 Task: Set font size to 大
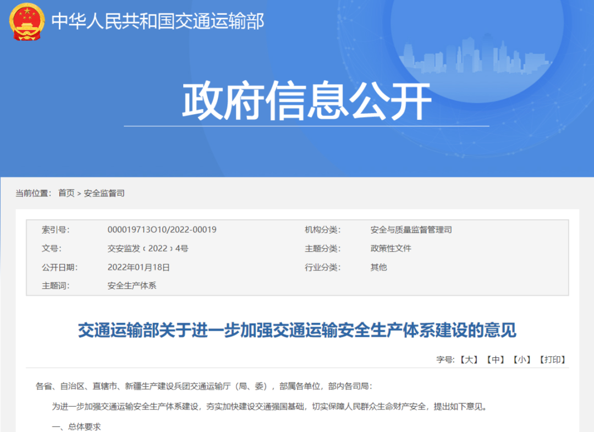tap(469, 359)
